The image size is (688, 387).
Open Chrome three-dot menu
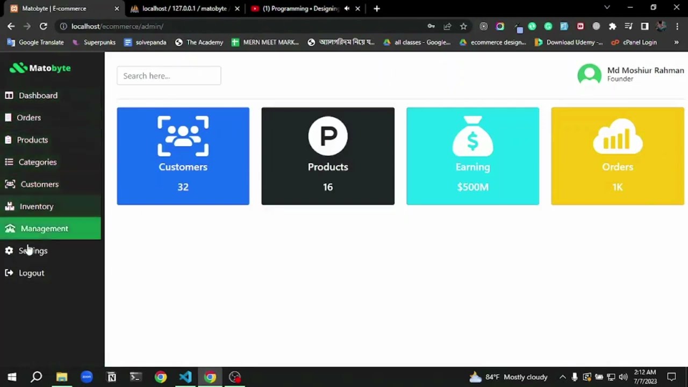677,26
